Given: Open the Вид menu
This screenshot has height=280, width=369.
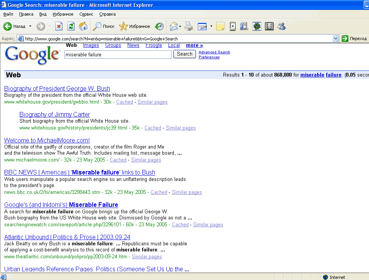Looking at the screenshot, I should click(x=43, y=14).
